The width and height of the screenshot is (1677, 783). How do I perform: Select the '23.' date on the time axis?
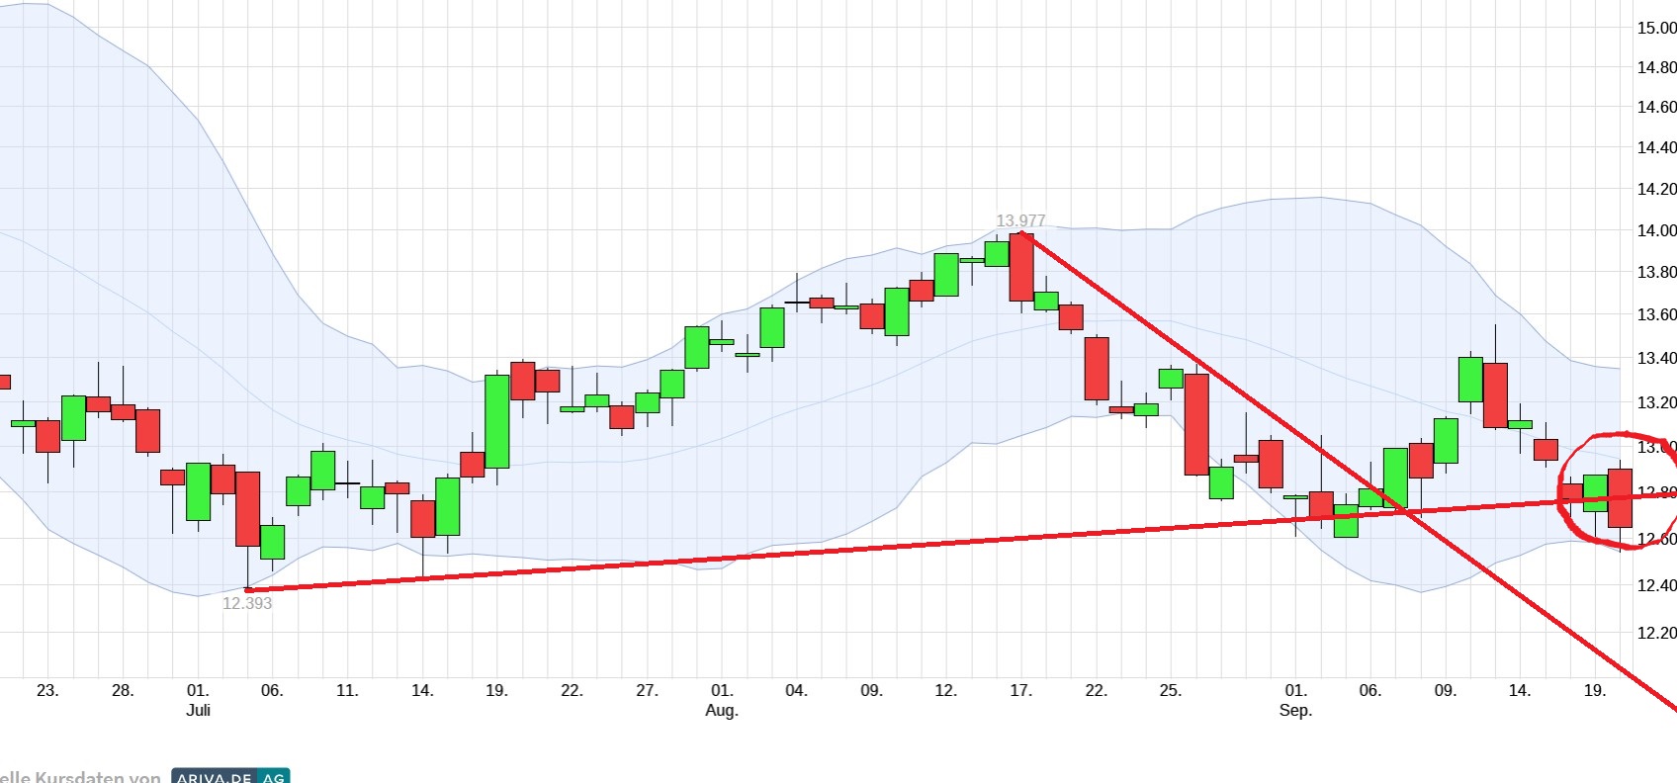coord(47,690)
